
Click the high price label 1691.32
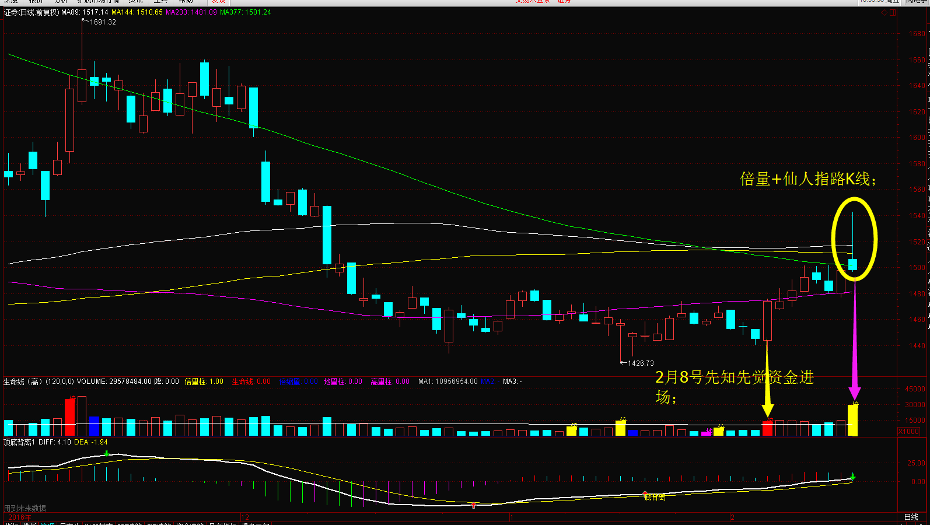click(x=103, y=22)
